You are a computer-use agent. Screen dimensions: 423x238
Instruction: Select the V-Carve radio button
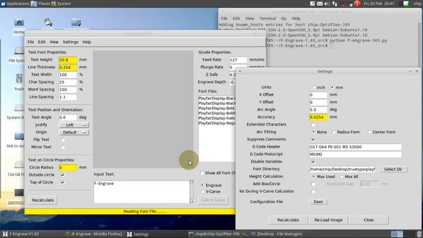point(203,192)
